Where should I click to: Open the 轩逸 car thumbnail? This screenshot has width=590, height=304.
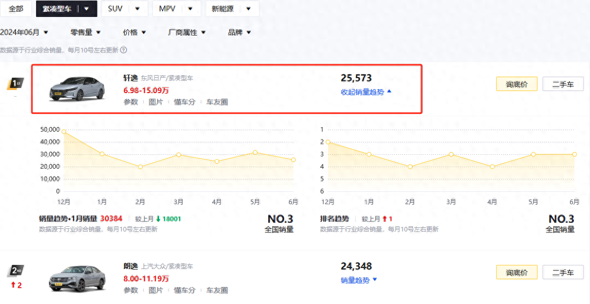[x=77, y=88]
